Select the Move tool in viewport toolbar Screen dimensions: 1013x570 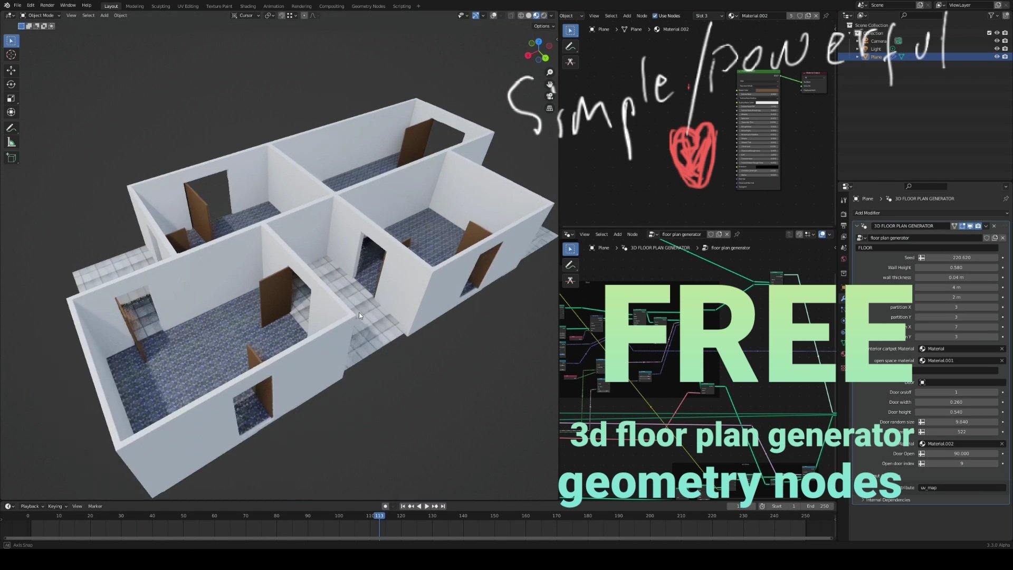(x=11, y=70)
